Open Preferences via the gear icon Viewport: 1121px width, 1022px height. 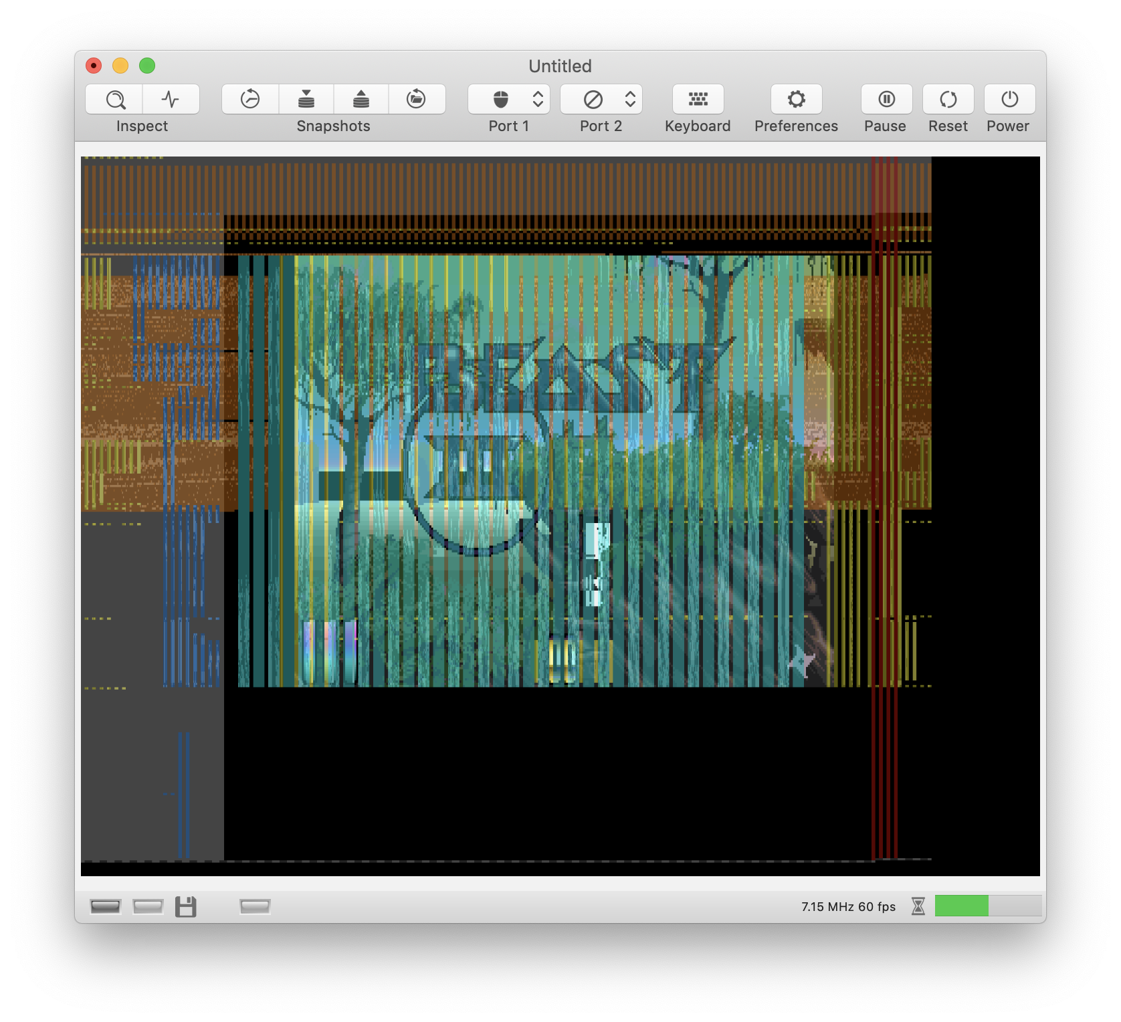(x=796, y=100)
